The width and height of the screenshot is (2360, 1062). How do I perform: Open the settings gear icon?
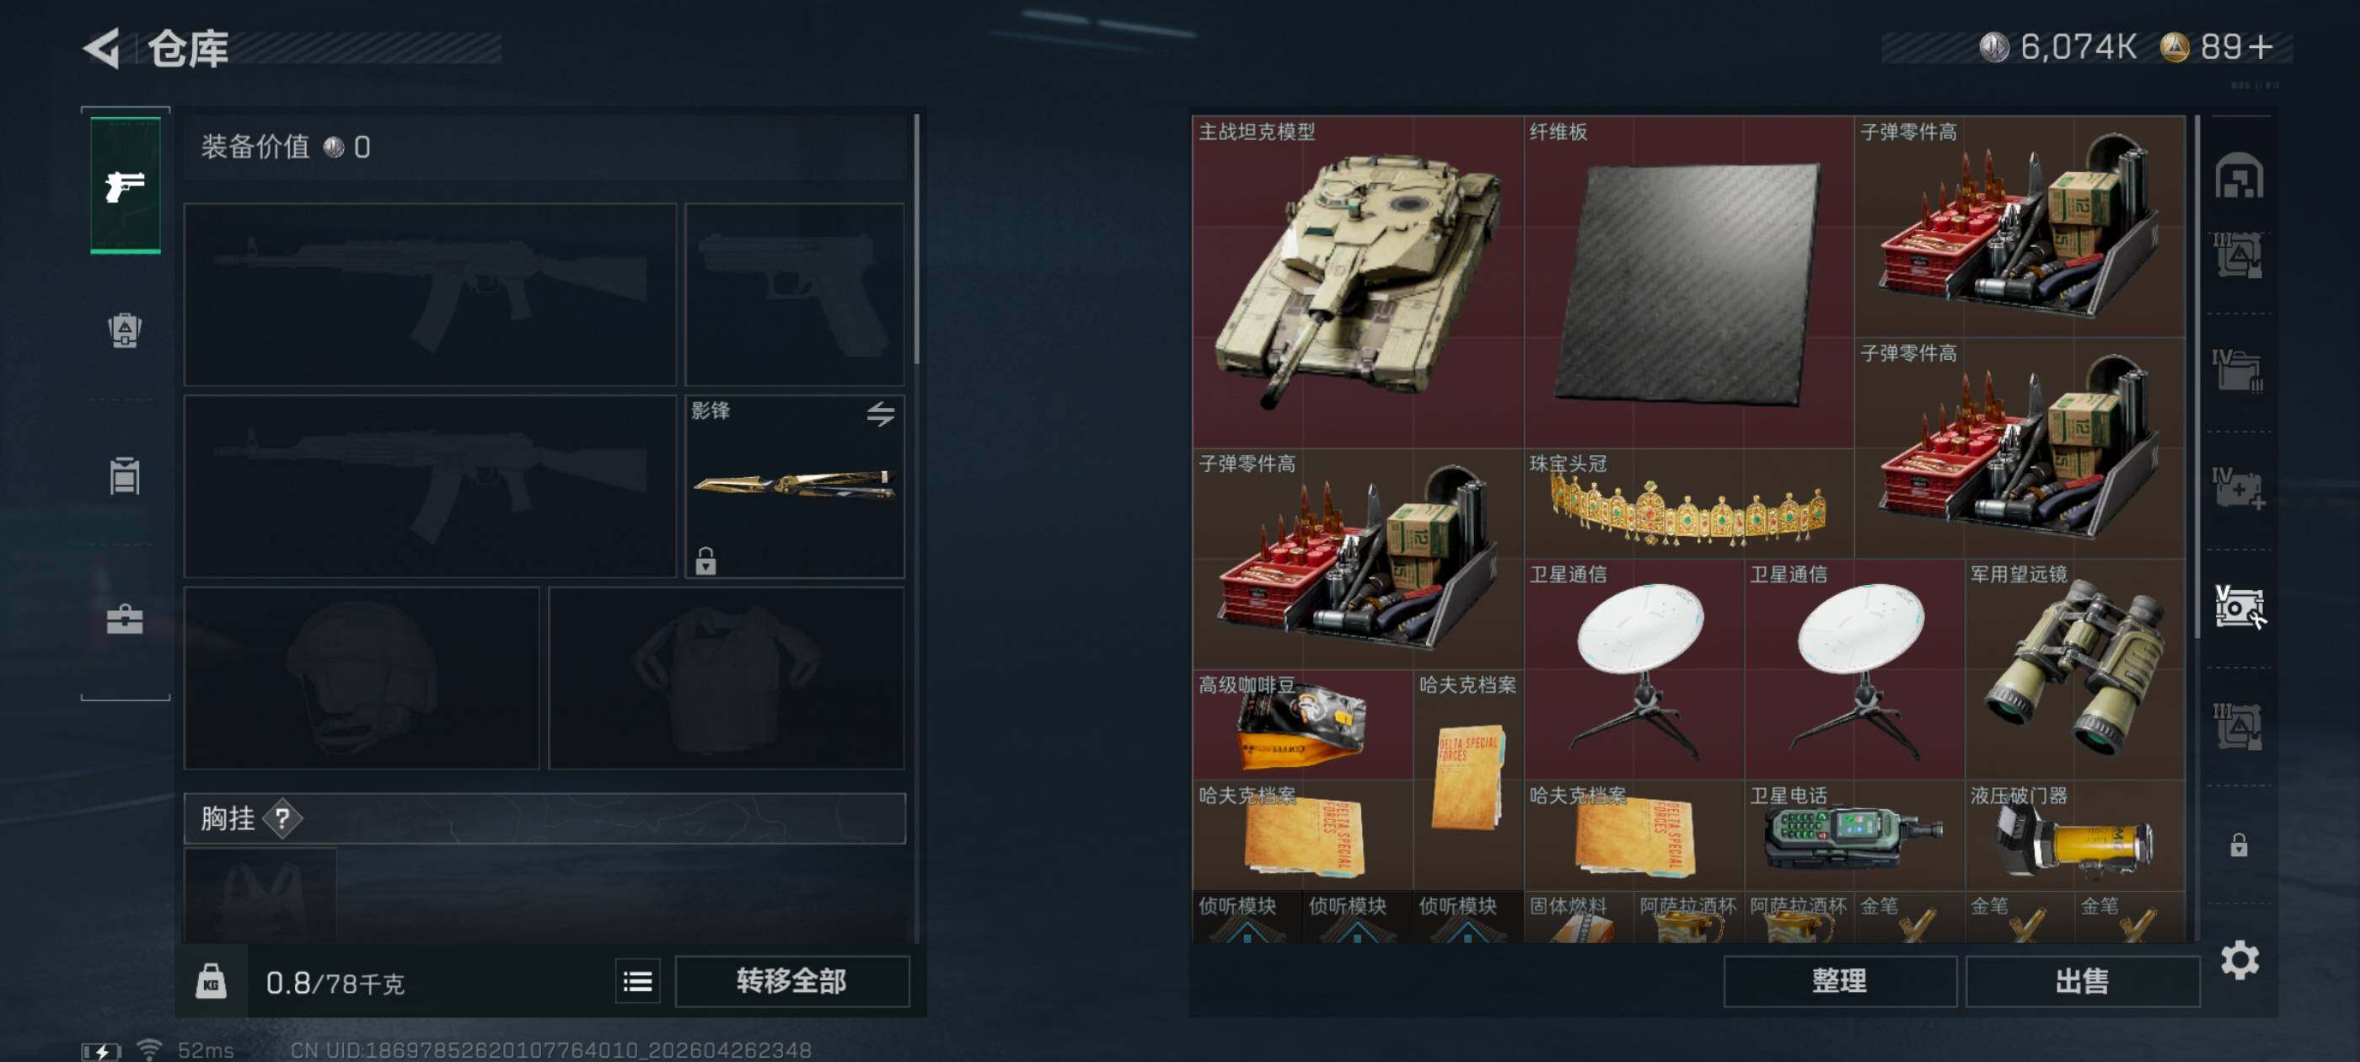pyautogui.click(x=2239, y=960)
